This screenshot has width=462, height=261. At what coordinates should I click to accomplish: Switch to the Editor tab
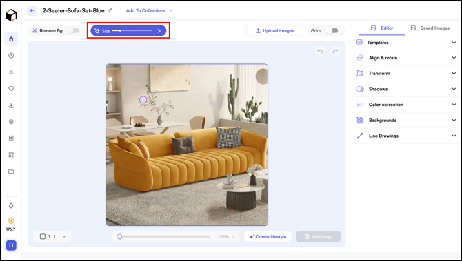tap(382, 28)
